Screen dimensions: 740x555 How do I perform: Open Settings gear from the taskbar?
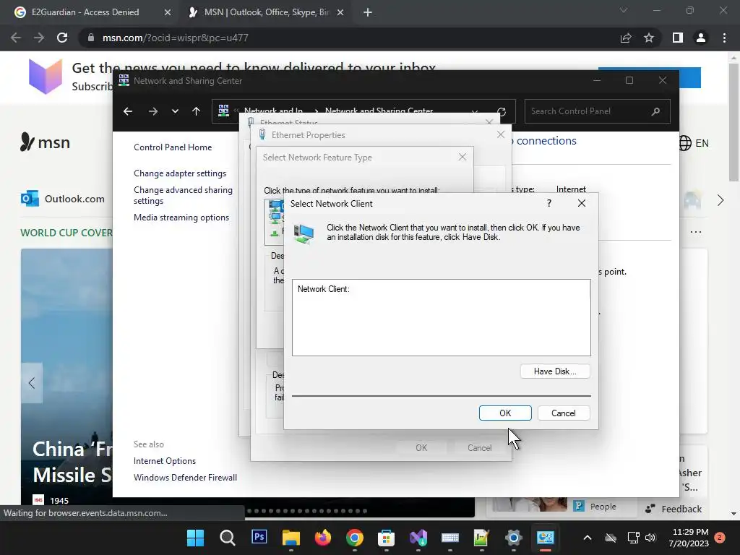[514, 538]
